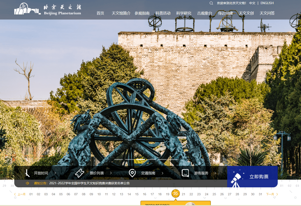The height and width of the screenshot is (206, 301).
Task: Pick date 26 on the calendar strip
Action: [x=222, y=194]
